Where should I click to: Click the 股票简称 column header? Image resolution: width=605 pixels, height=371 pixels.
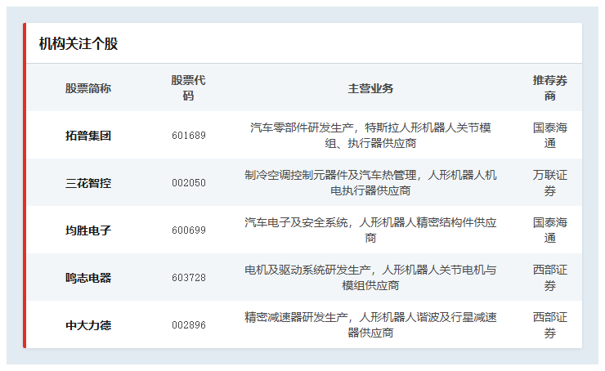[x=88, y=88]
